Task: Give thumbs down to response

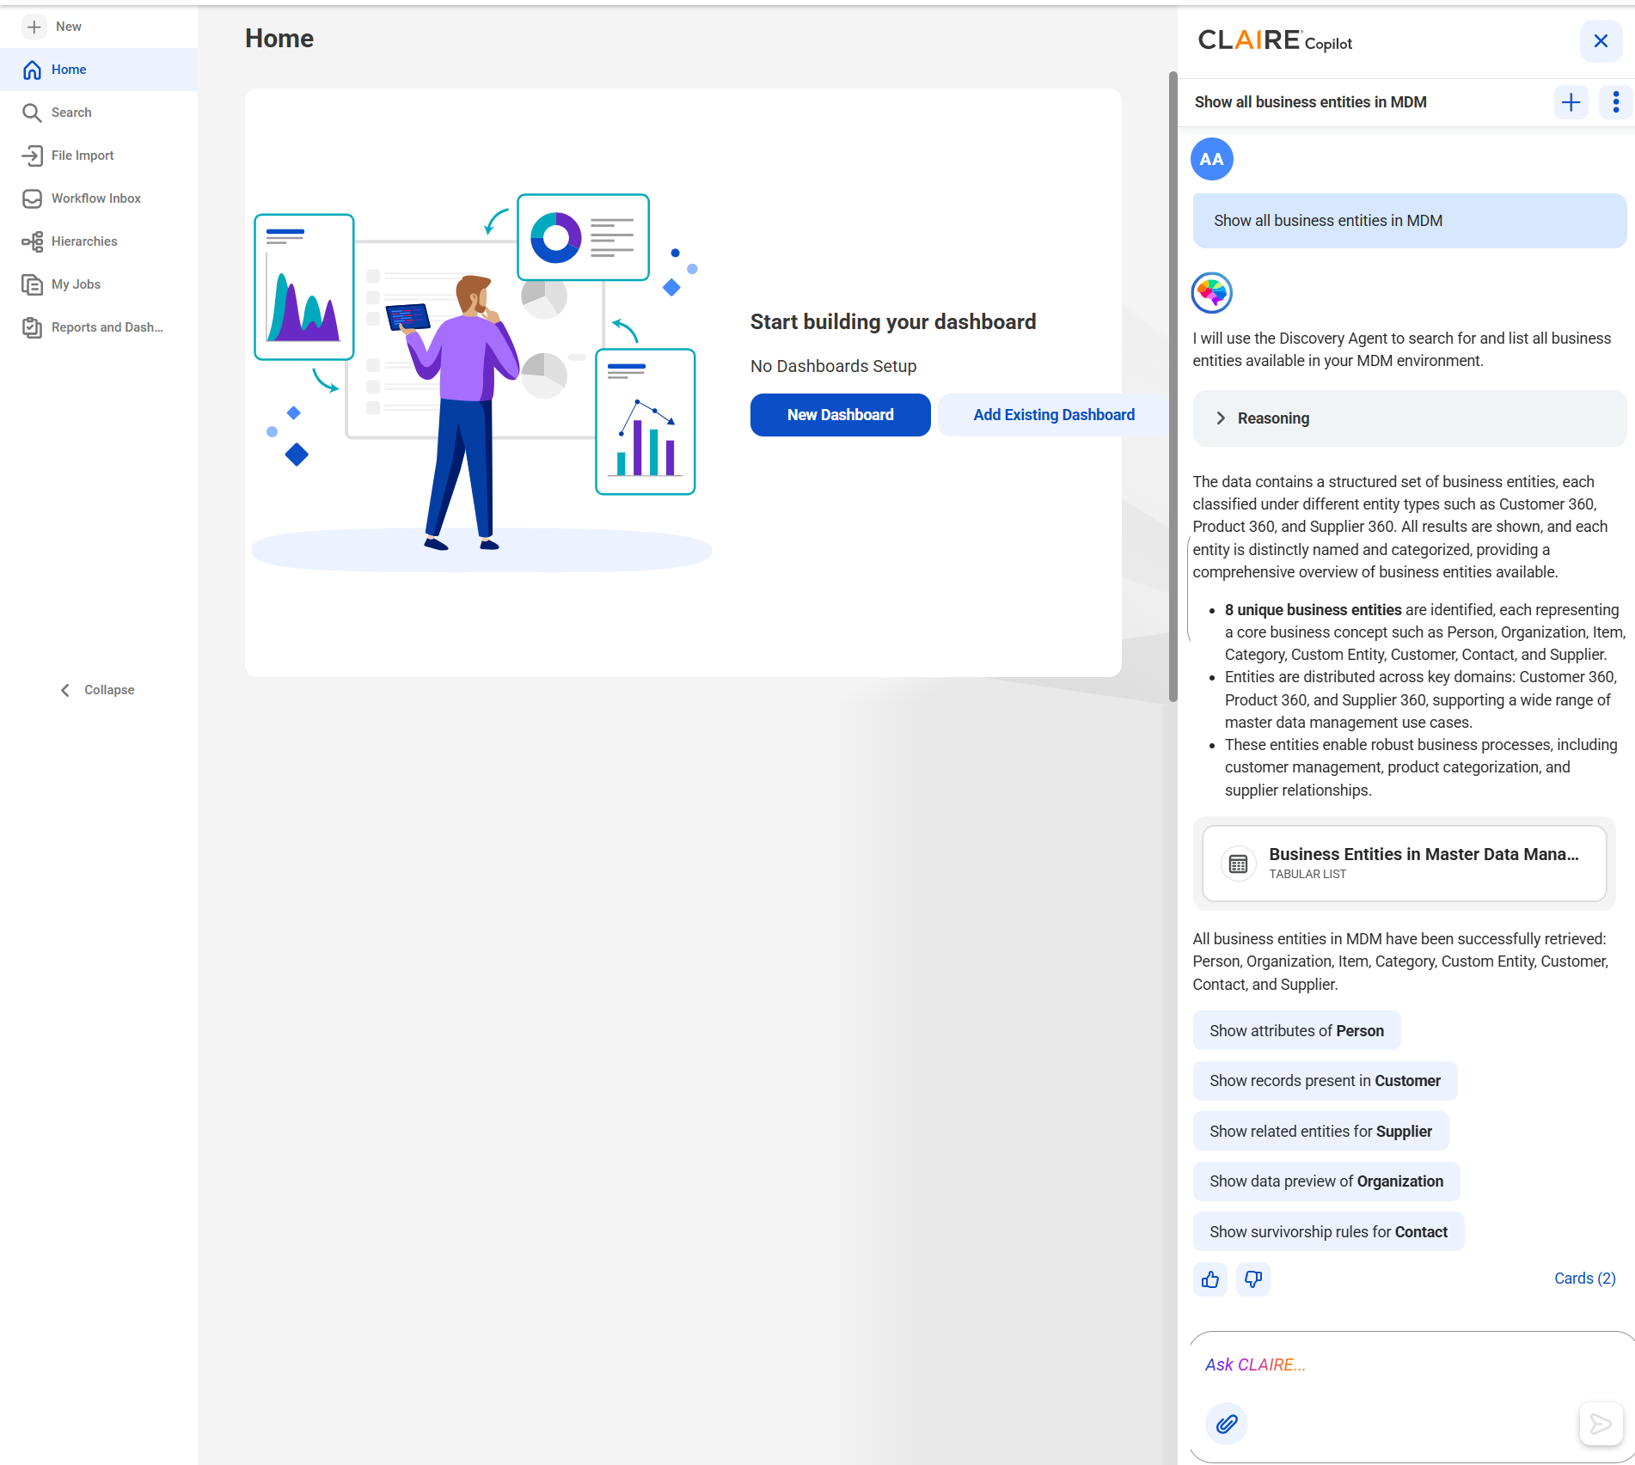Action: click(1253, 1279)
